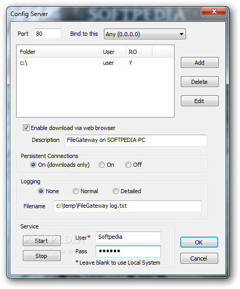Confirm settings with OK
The image size is (240, 289).
click(x=199, y=242)
